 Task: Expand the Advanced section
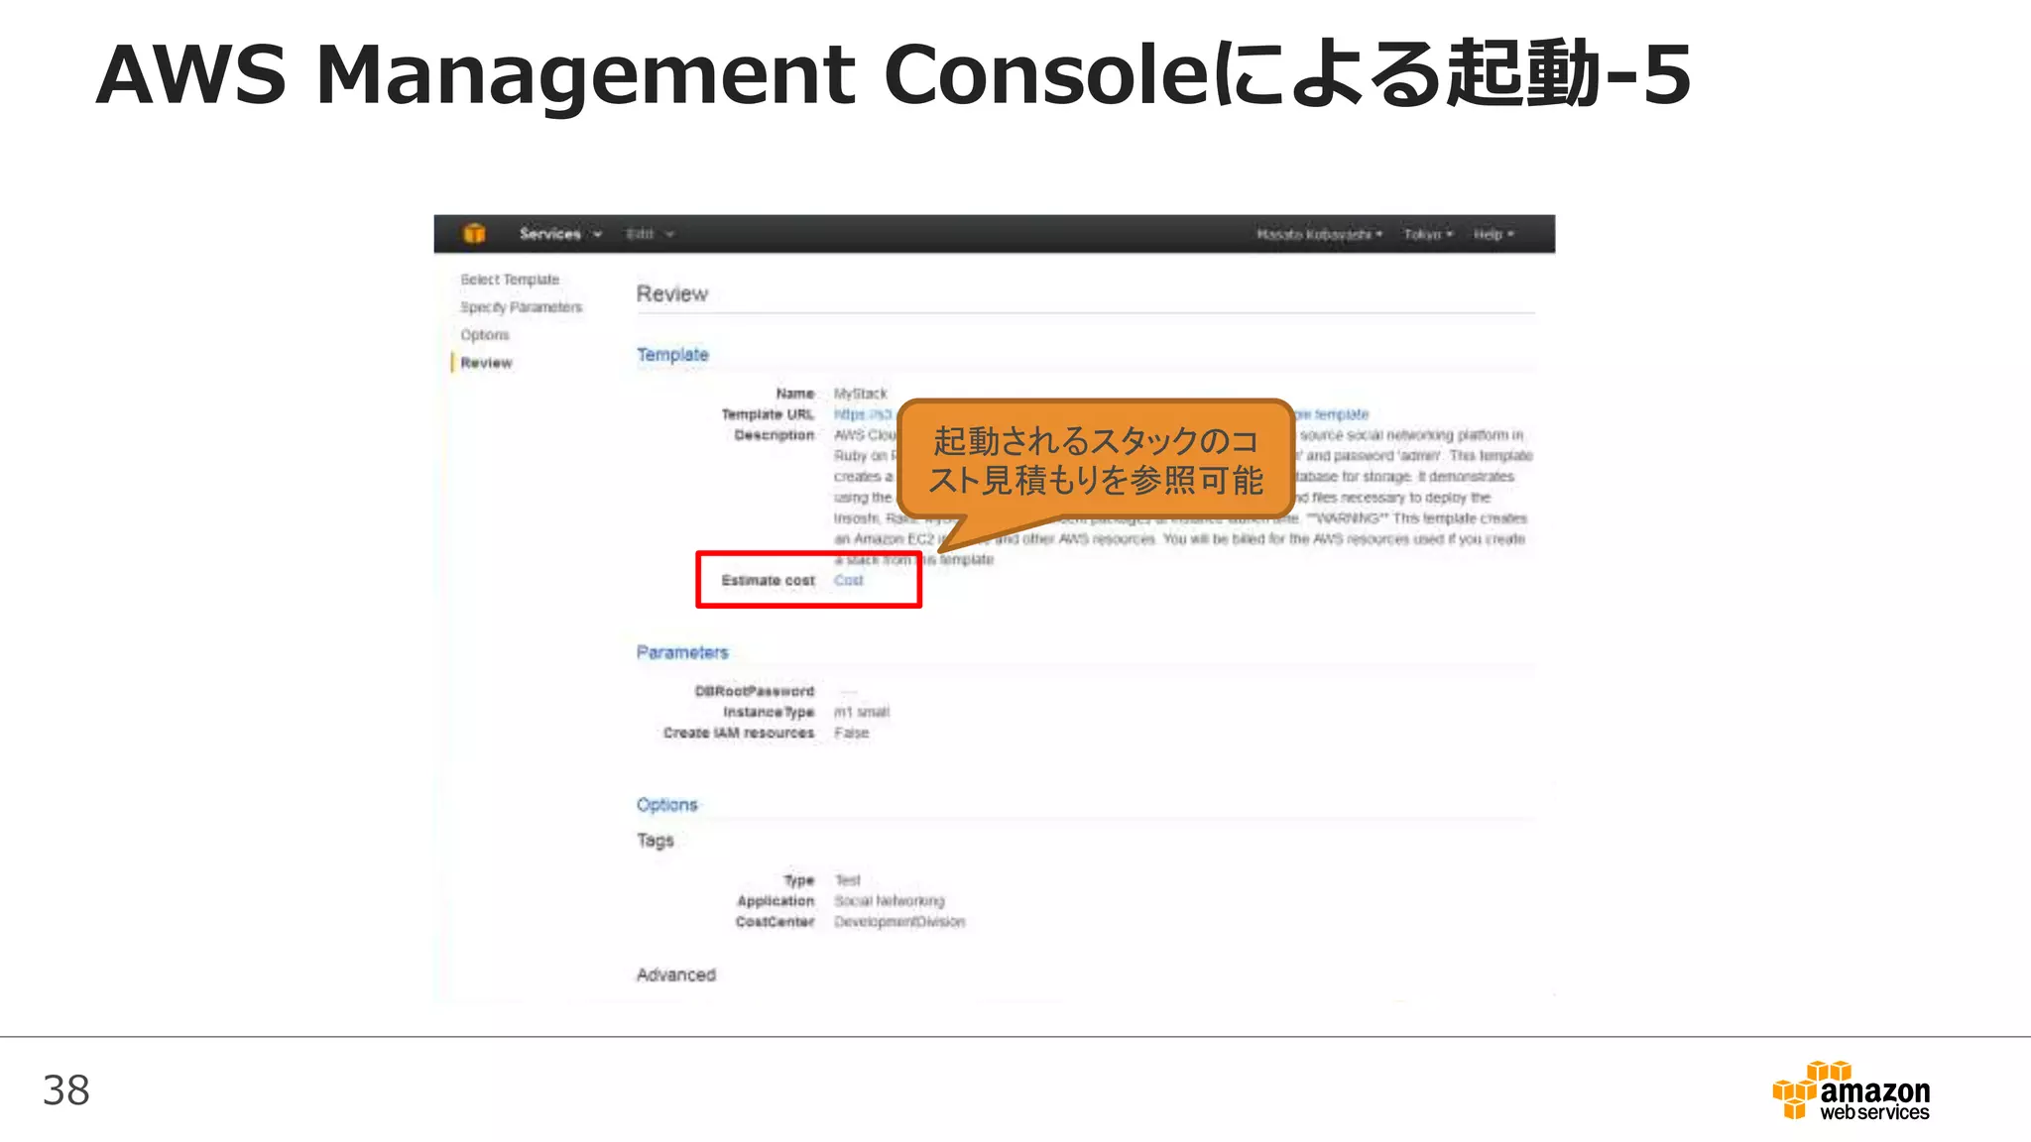pyautogui.click(x=675, y=974)
